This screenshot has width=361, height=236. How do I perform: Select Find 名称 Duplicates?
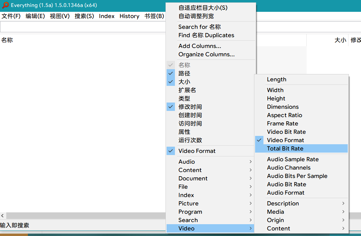click(x=206, y=35)
